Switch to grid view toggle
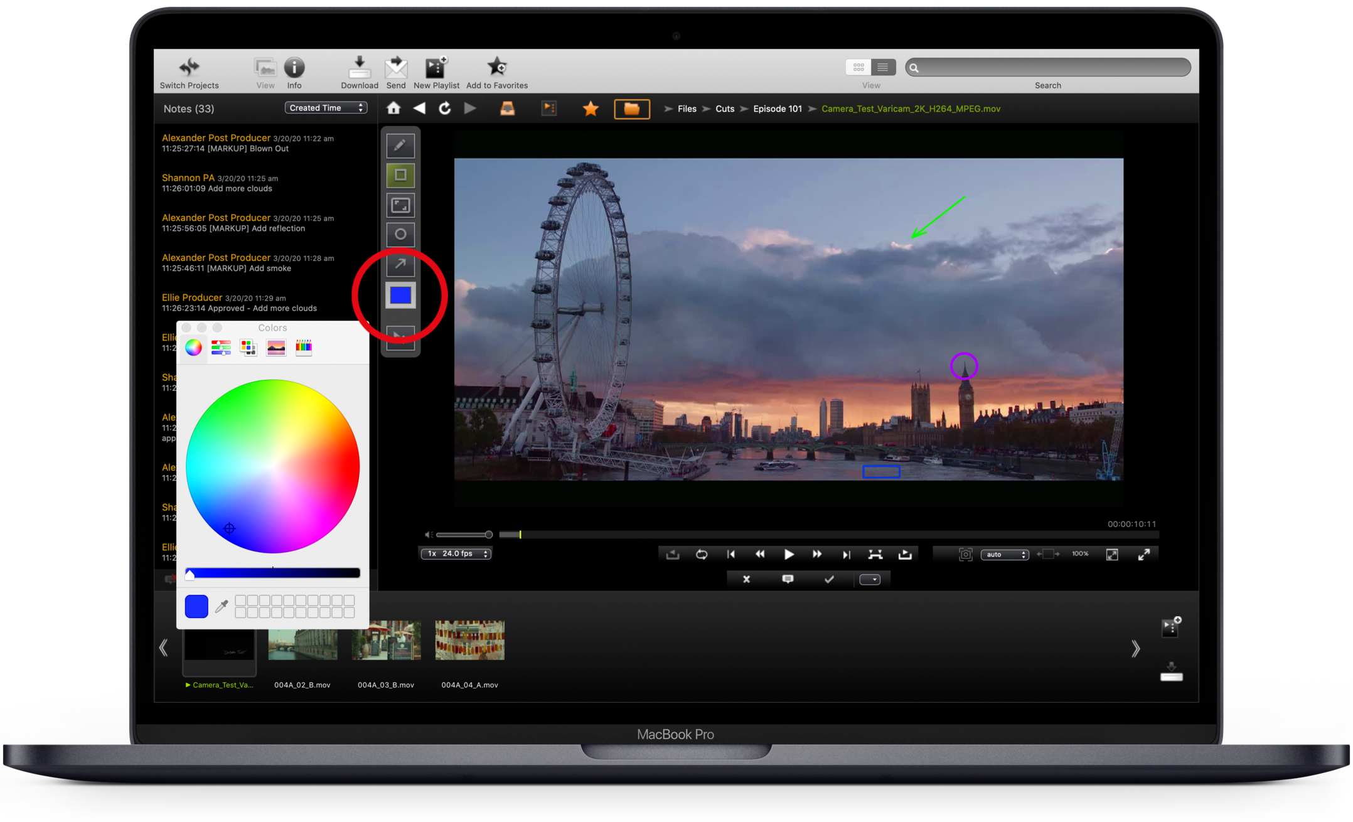This screenshot has height=822, width=1353. click(858, 67)
